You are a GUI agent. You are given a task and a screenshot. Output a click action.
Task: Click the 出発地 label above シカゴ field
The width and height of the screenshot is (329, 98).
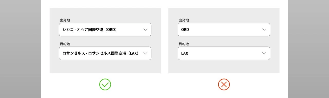point(65,20)
